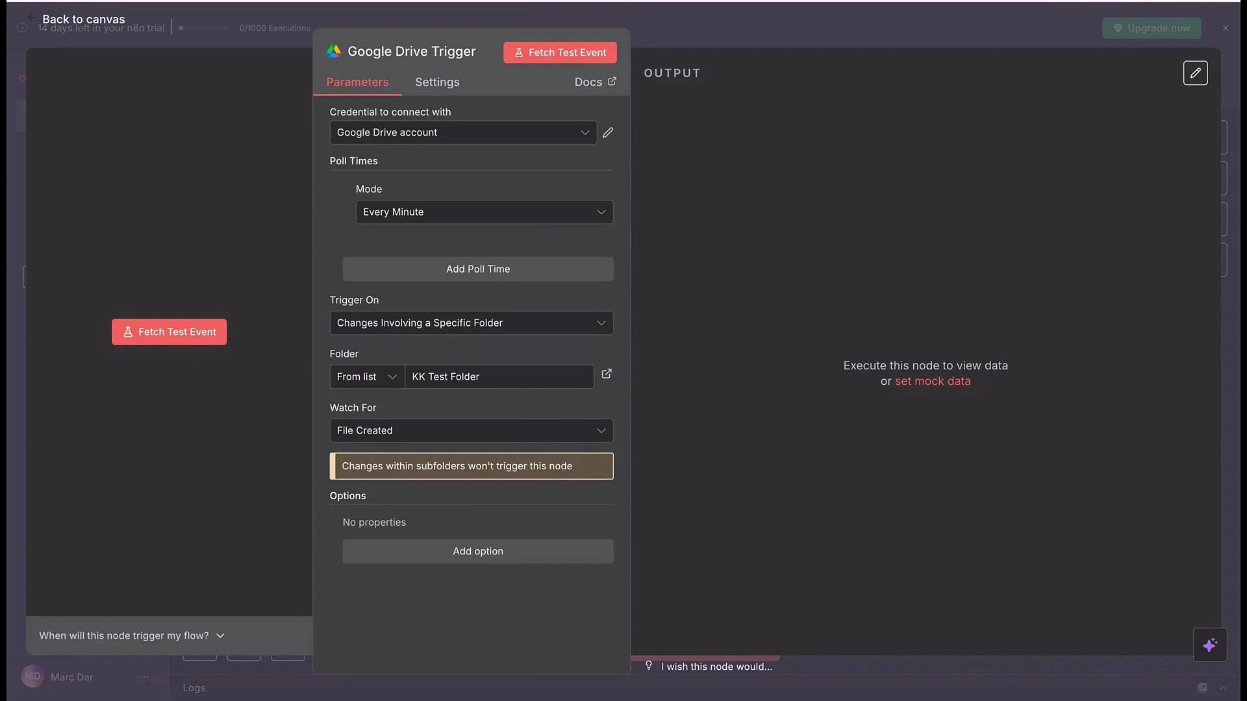Click Fetch Test Event in the input panel

coord(169,332)
